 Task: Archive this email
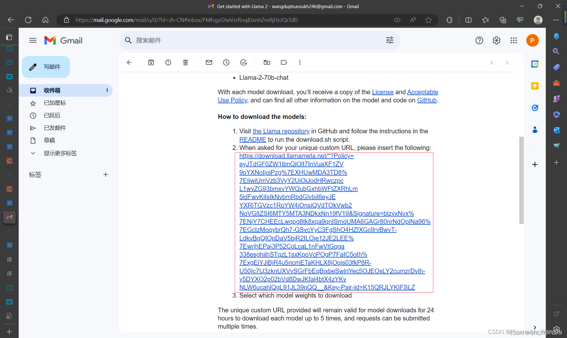point(151,63)
